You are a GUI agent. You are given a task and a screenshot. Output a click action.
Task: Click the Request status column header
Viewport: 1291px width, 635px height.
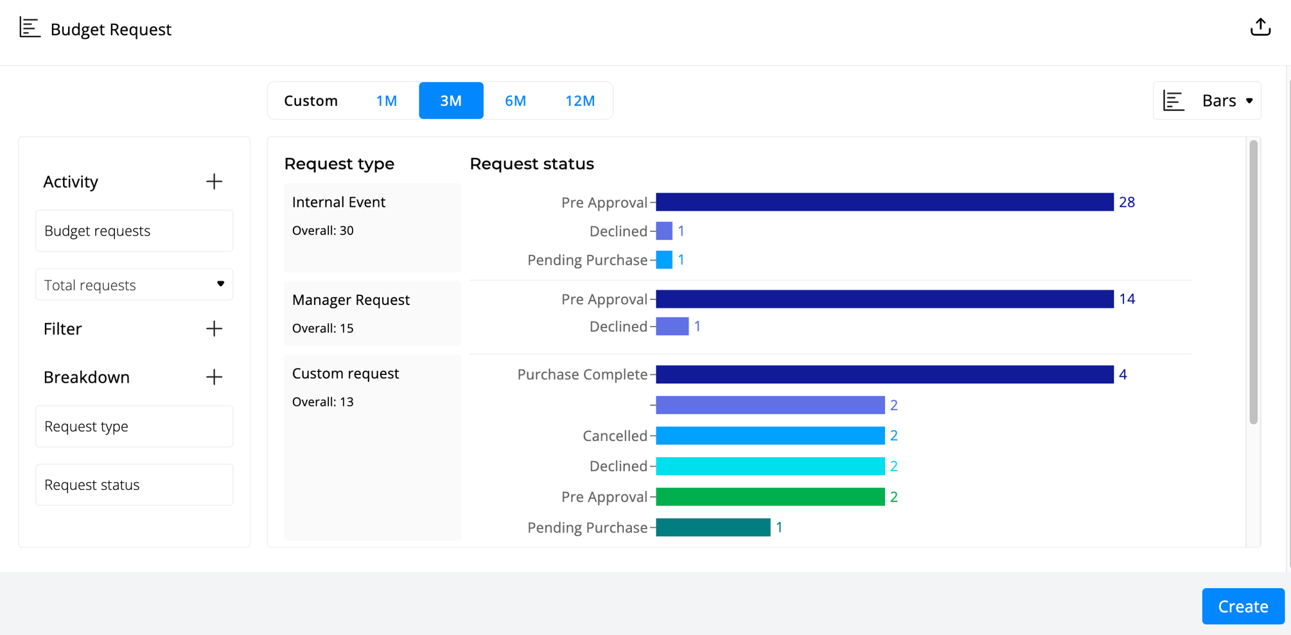pos(532,164)
